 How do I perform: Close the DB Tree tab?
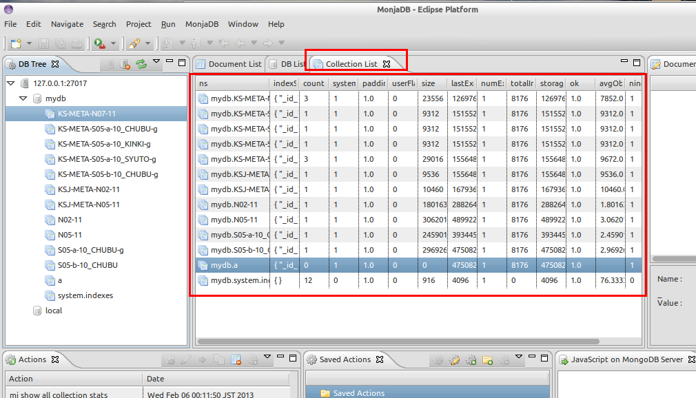pyautogui.click(x=55, y=64)
